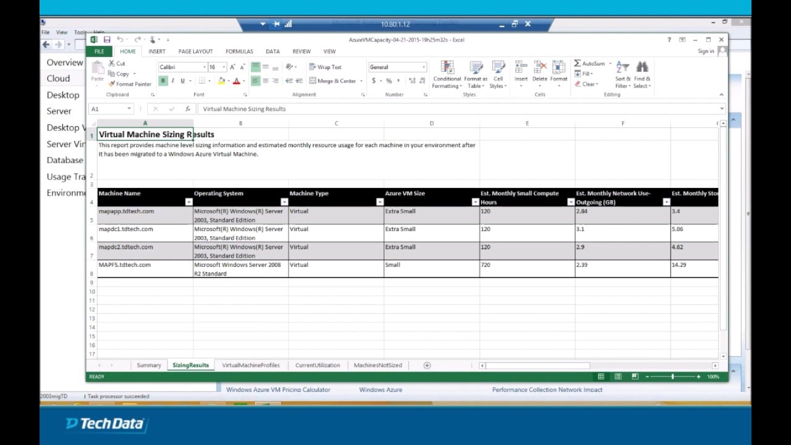Toggle Align Left horizontal alignment

pos(255,81)
